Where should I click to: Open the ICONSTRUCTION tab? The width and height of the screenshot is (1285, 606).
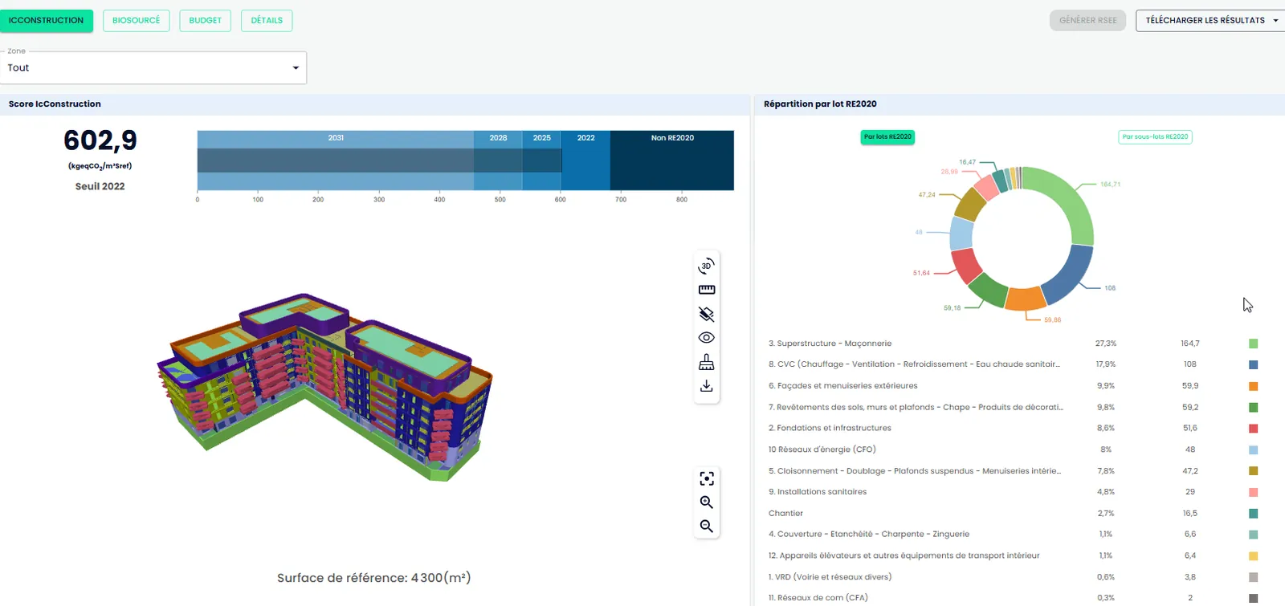pos(46,20)
